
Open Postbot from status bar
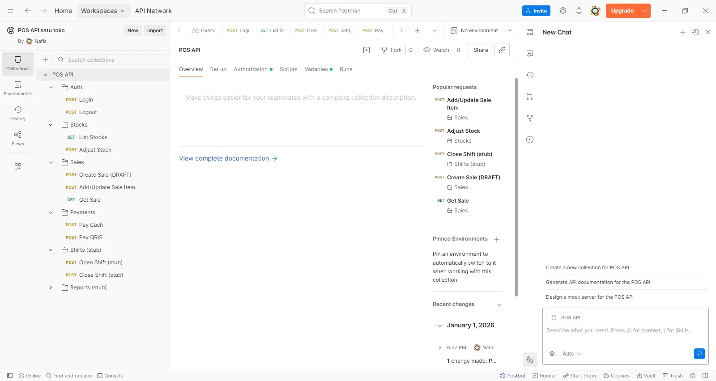click(512, 376)
